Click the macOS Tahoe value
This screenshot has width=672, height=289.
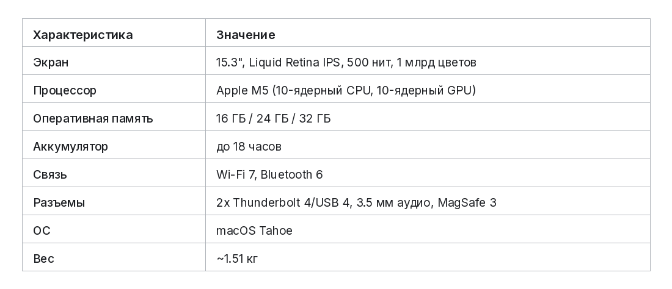tap(254, 231)
